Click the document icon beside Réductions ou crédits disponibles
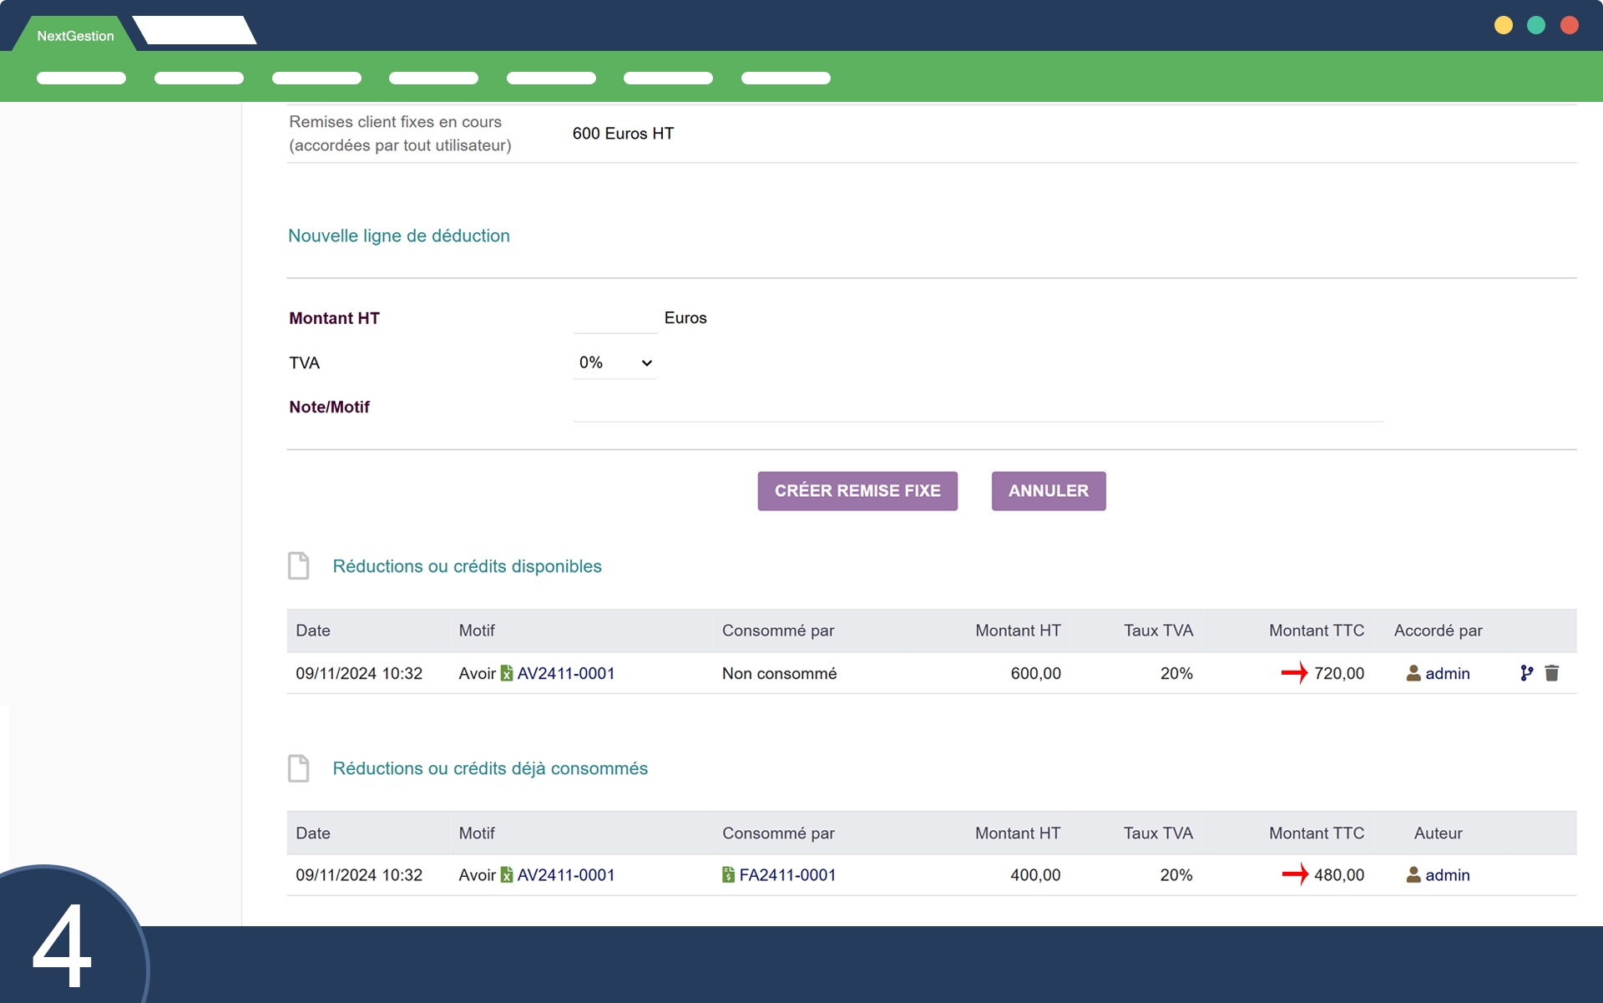 pyautogui.click(x=298, y=565)
